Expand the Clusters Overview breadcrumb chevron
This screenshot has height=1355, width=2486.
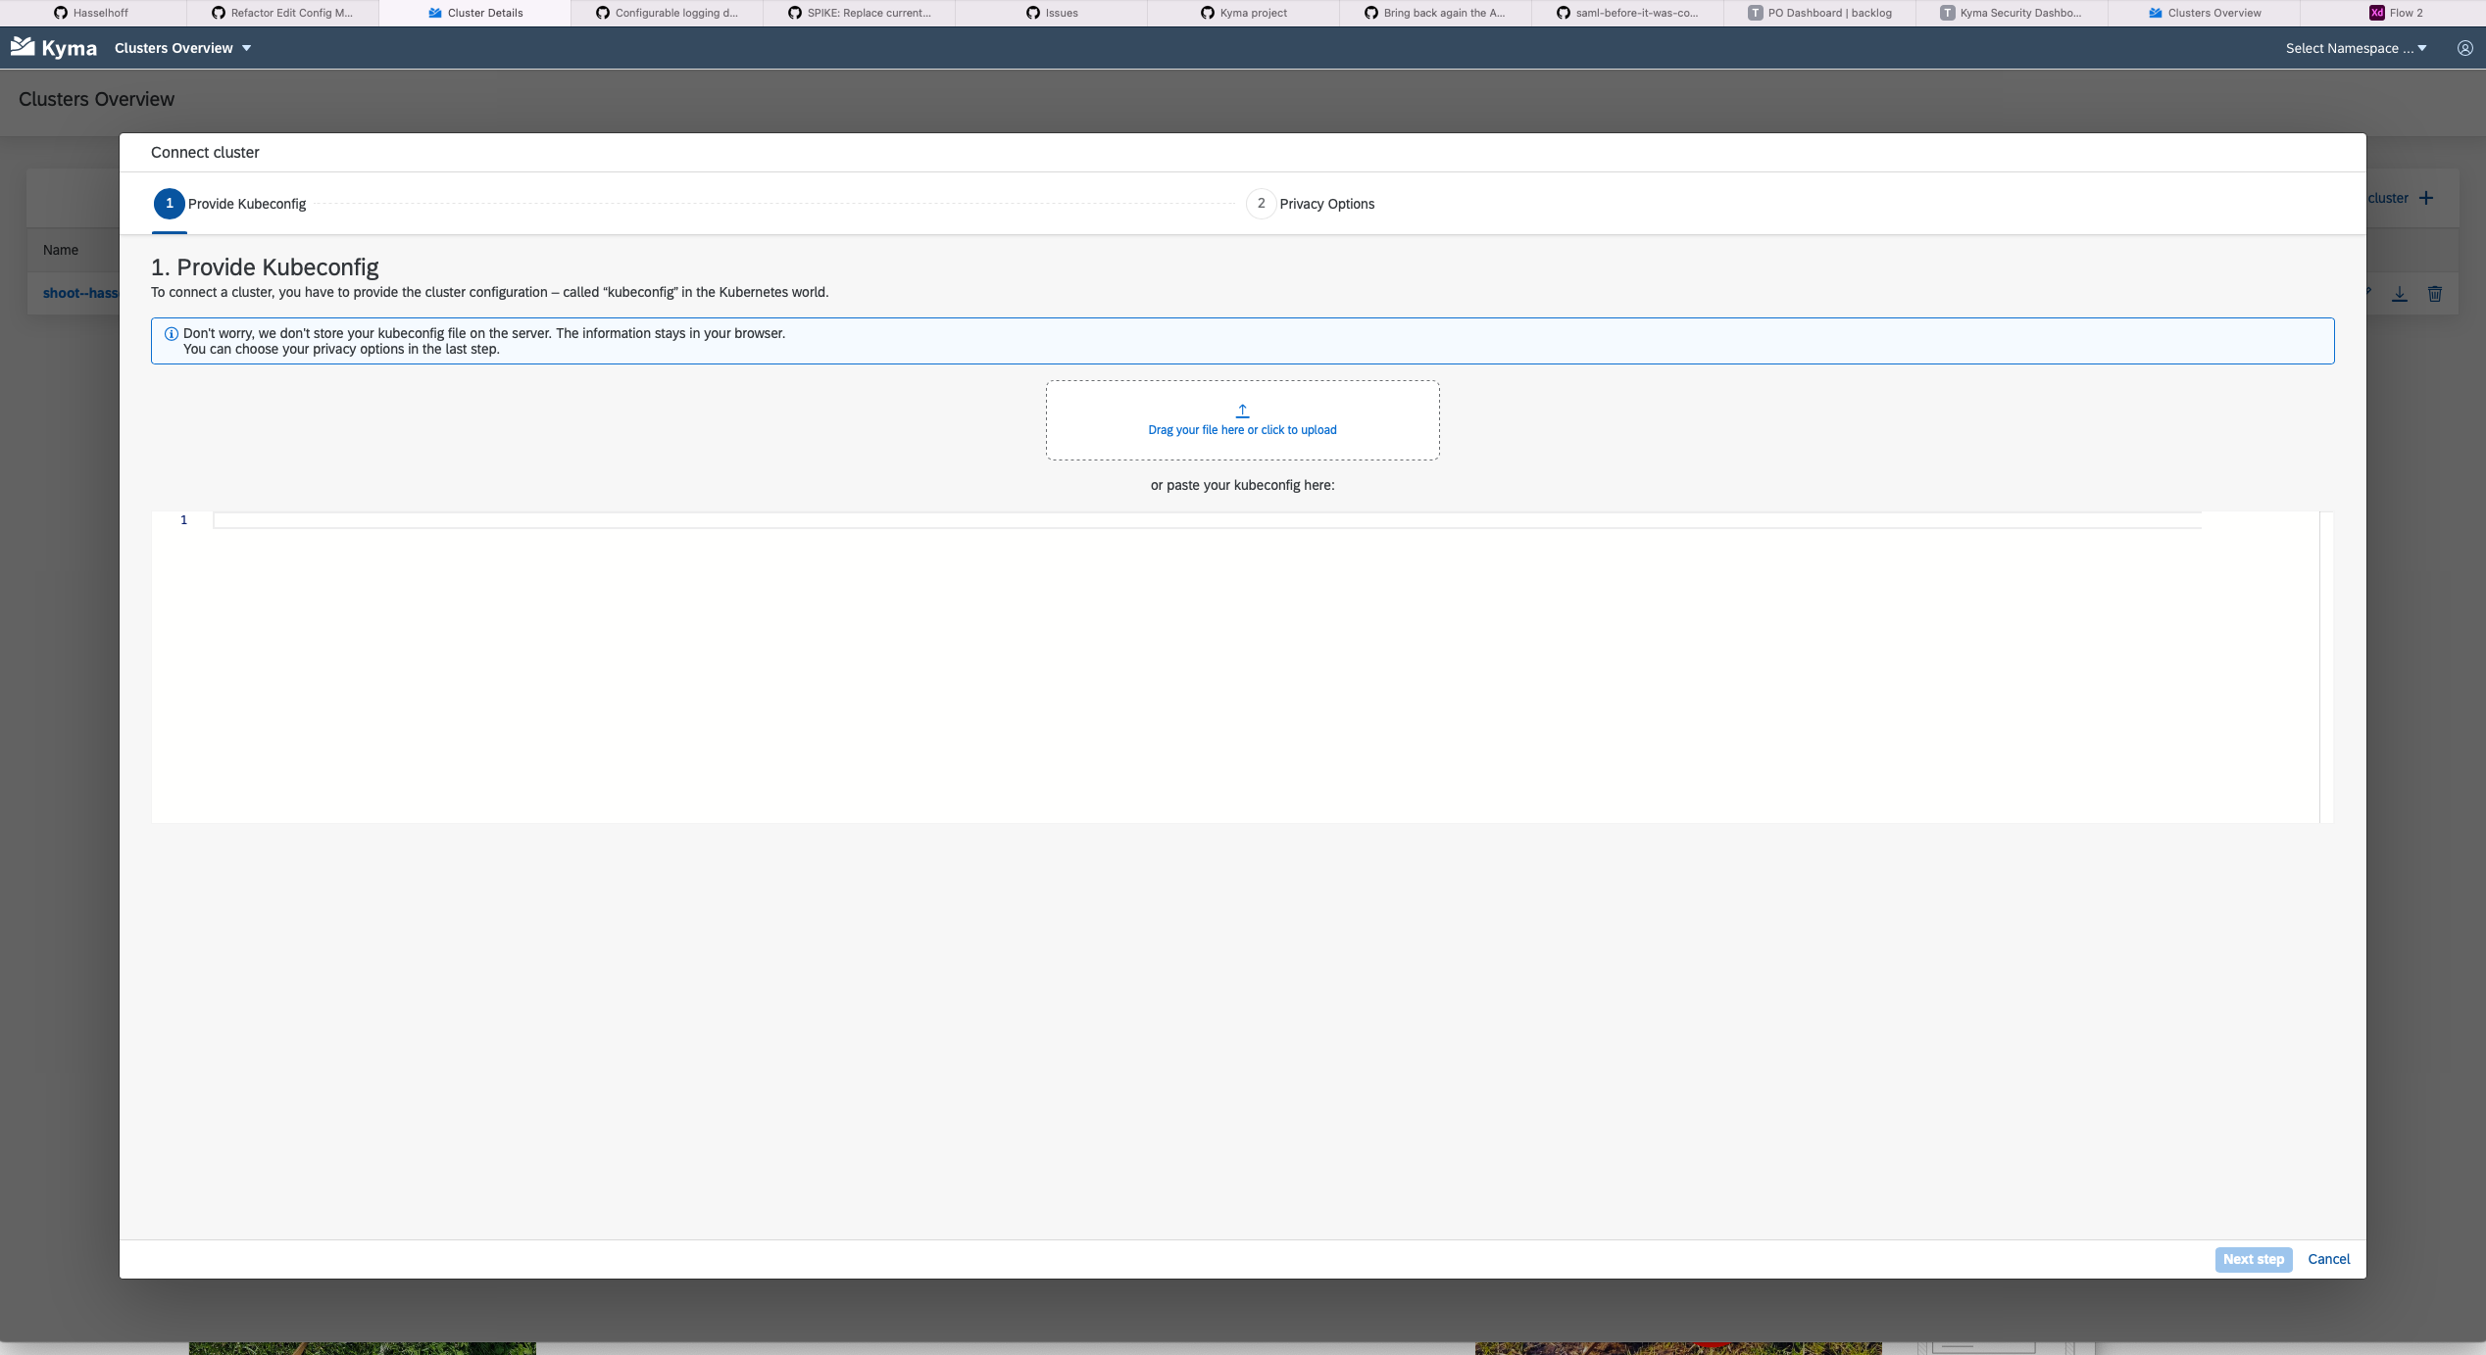pos(247,47)
